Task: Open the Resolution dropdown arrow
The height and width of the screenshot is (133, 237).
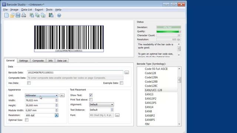Action: [x=57, y=115]
